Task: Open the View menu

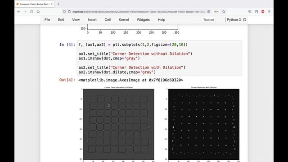Action: [76, 20]
